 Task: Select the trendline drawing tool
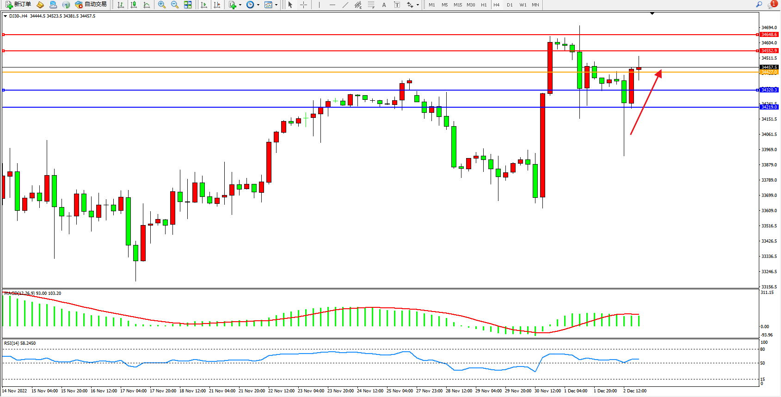pos(345,5)
